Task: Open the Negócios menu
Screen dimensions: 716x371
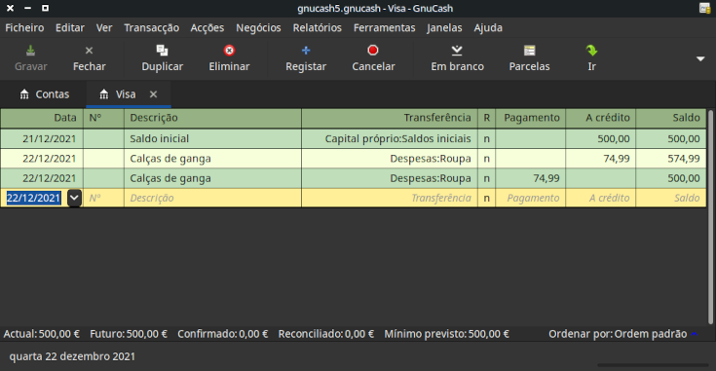Action: [x=258, y=28]
